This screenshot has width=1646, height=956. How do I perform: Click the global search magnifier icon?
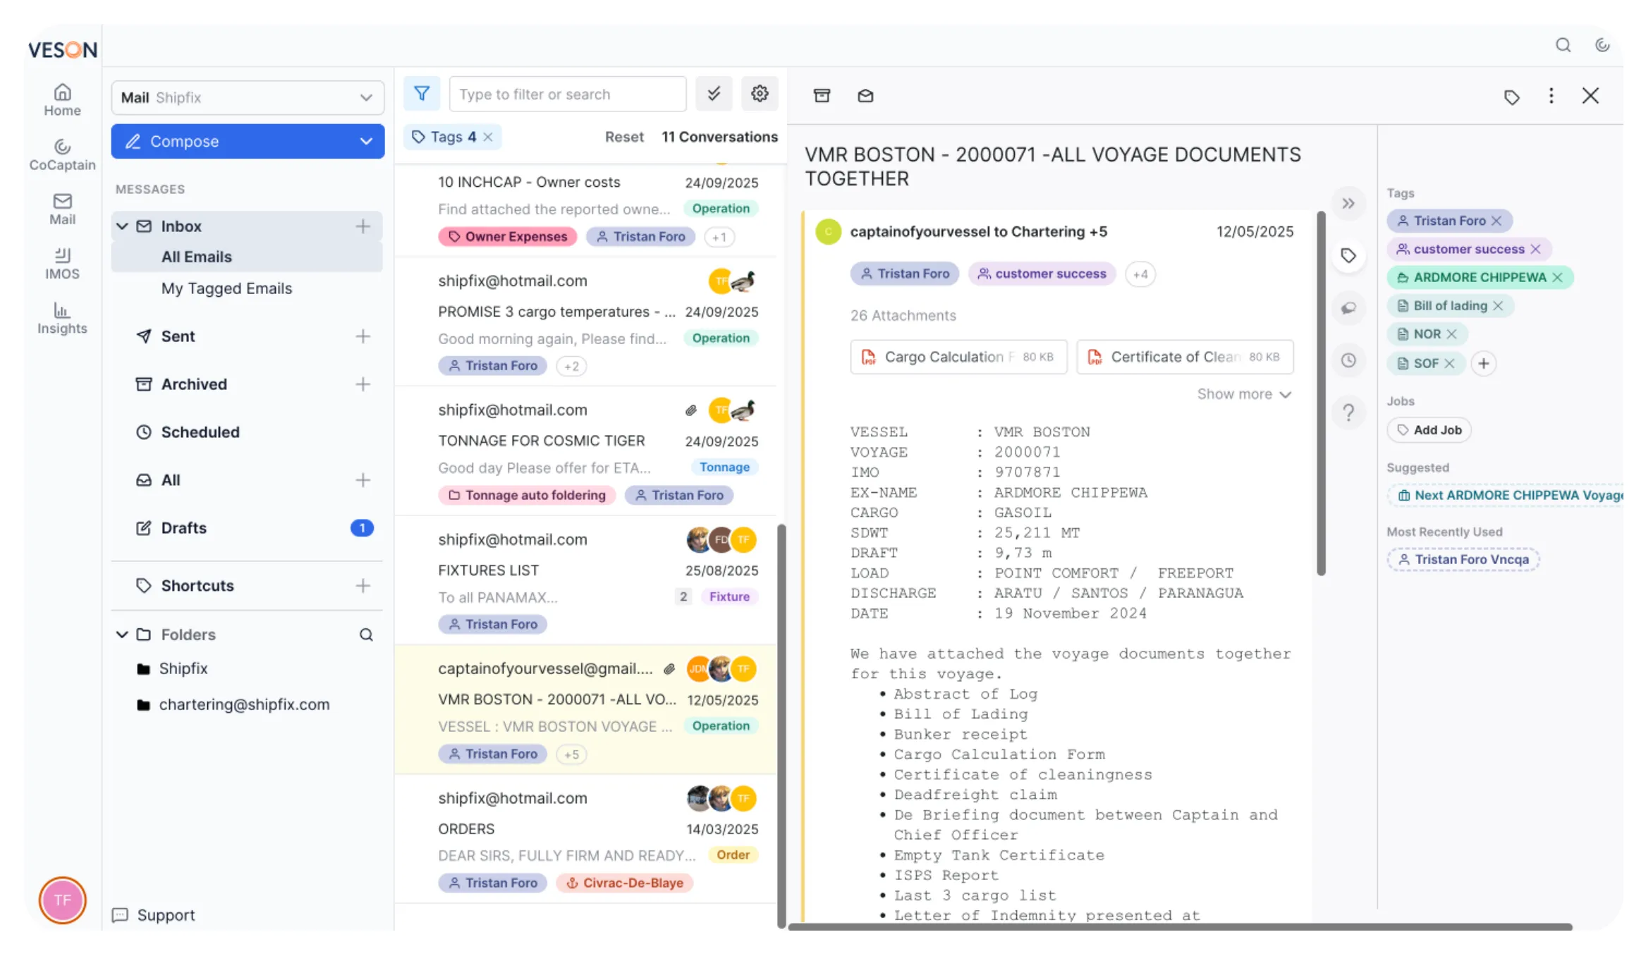(x=1563, y=45)
